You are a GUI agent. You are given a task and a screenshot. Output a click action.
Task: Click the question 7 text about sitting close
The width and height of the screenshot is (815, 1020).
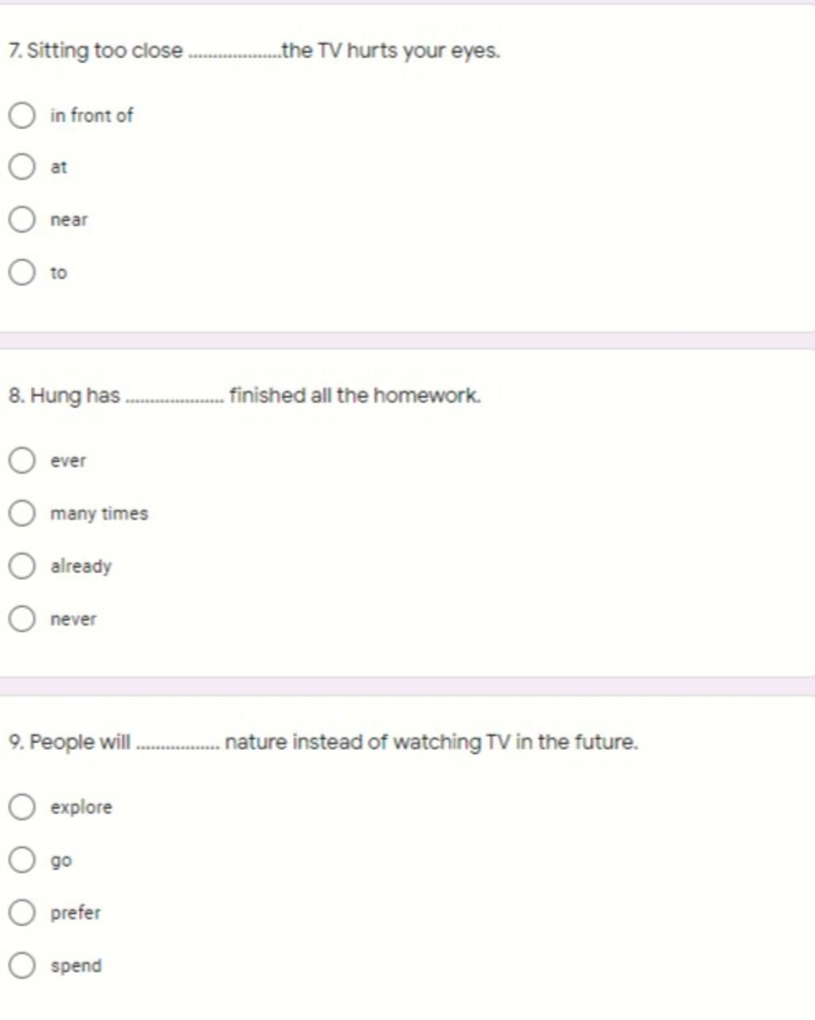point(254,51)
